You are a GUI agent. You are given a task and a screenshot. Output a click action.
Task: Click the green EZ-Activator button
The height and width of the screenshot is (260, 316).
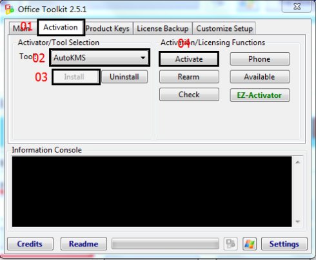coord(260,95)
